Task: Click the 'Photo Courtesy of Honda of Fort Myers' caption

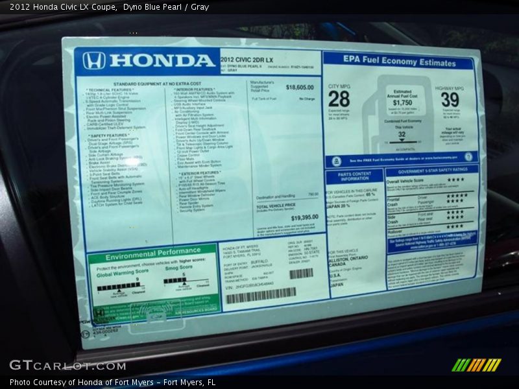Action: click(112, 382)
